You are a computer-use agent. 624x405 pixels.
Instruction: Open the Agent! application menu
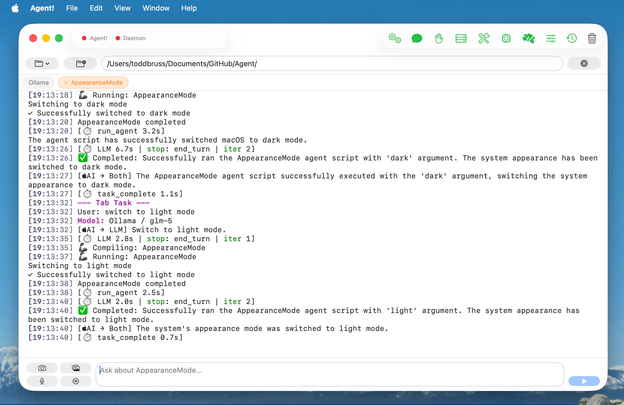coord(42,8)
